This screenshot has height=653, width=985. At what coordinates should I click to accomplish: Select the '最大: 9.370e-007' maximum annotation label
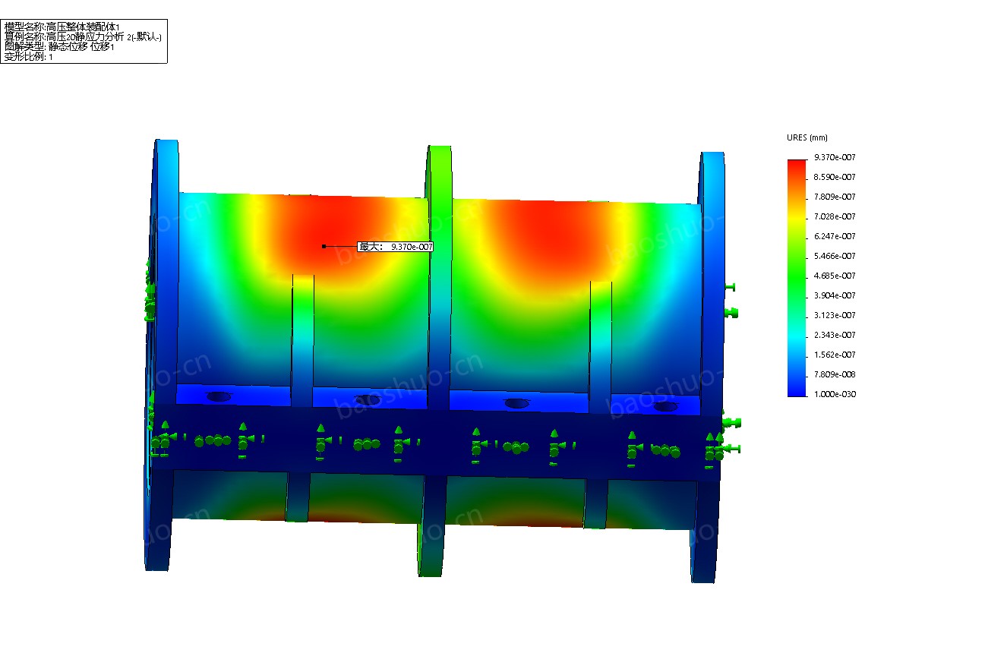click(395, 246)
